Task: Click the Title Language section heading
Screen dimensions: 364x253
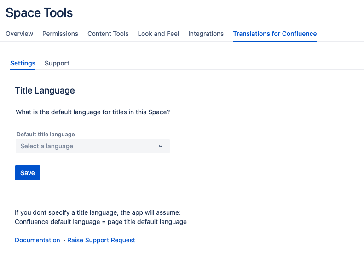Action: pyautogui.click(x=45, y=90)
